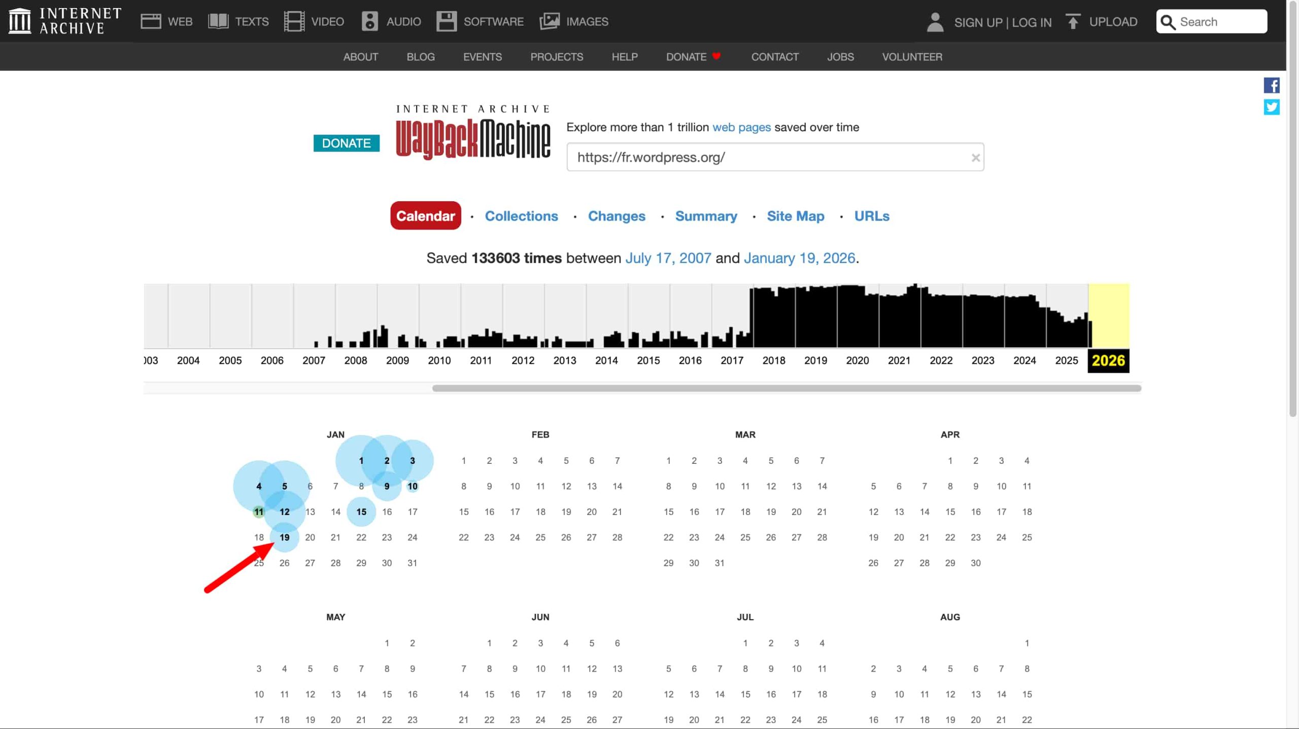
Task: Open the Jobs menu item
Action: coord(840,57)
